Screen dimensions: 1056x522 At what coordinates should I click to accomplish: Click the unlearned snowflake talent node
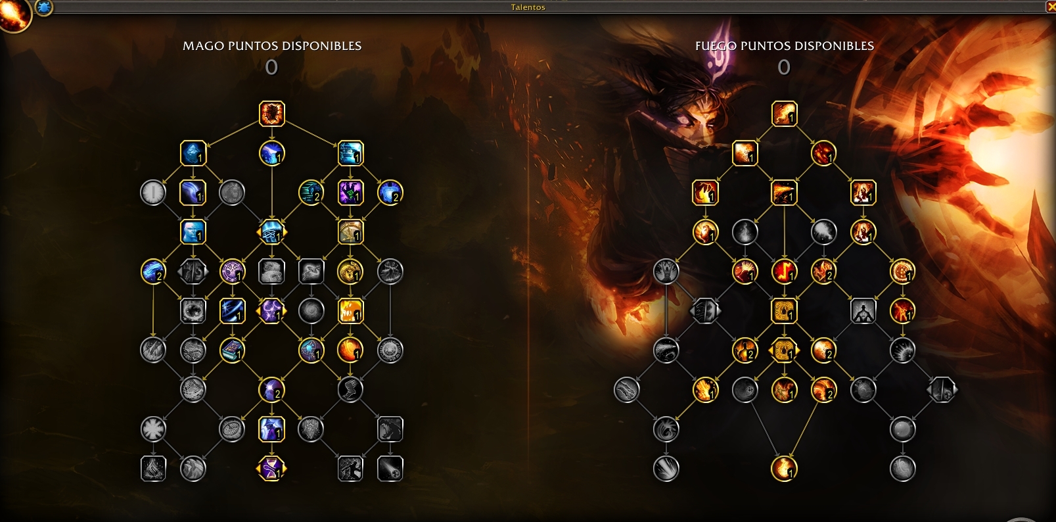(x=153, y=429)
